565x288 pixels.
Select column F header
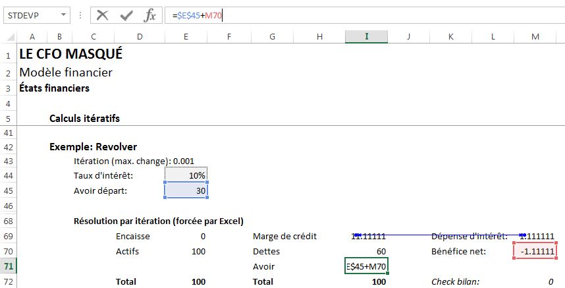(229, 36)
